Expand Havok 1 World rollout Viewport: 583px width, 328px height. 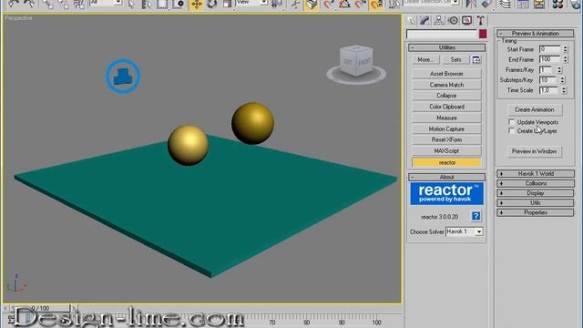point(536,174)
